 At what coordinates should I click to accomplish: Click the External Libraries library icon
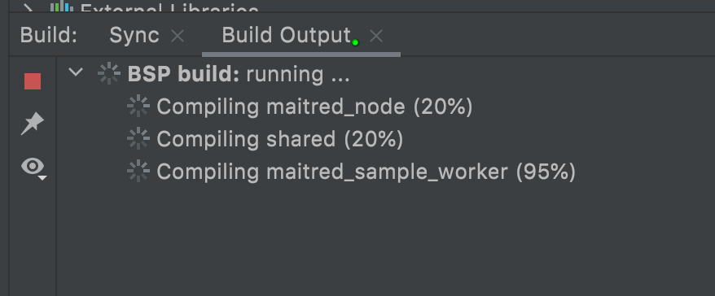(x=62, y=6)
